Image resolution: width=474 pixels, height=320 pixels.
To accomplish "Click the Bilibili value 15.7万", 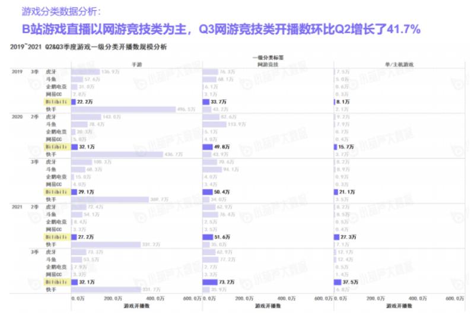I will (346, 147).
